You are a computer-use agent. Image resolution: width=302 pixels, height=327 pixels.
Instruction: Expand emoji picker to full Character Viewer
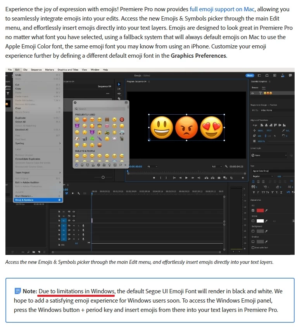click(126, 103)
